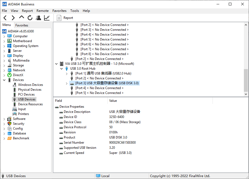Click the Motherboard icon in the menu tree

tap(9, 41)
